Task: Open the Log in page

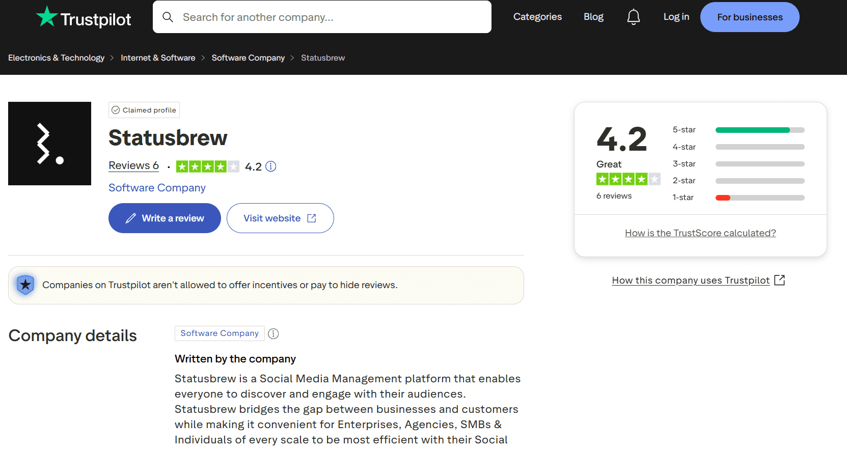Action: 676,17
